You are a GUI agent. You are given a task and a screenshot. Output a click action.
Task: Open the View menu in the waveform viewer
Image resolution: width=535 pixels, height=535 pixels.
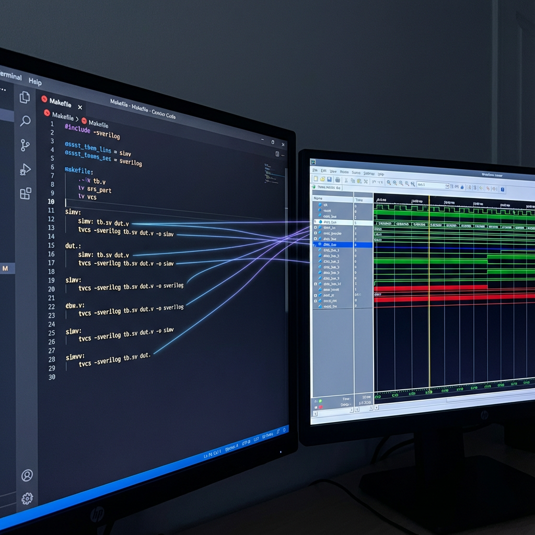tap(333, 171)
